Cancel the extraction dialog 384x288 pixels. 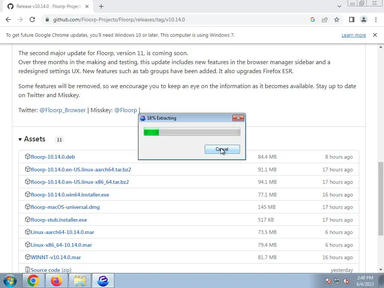[222, 149]
